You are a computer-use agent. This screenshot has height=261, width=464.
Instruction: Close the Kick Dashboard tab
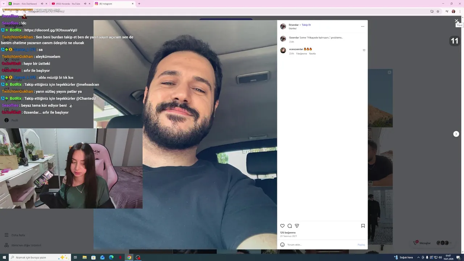46,4
